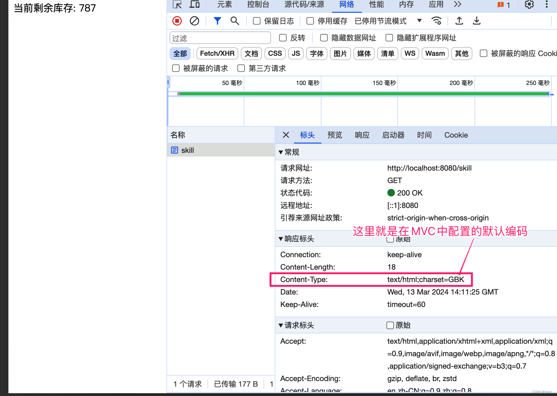
Task: Enable the 保留日志 checkbox
Action: (257, 21)
